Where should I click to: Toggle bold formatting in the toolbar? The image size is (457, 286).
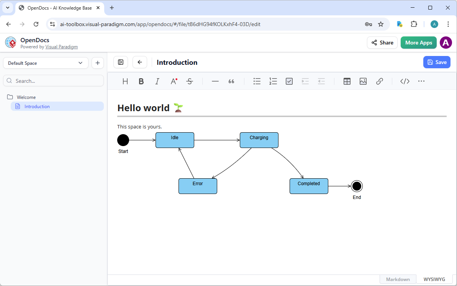point(141,81)
